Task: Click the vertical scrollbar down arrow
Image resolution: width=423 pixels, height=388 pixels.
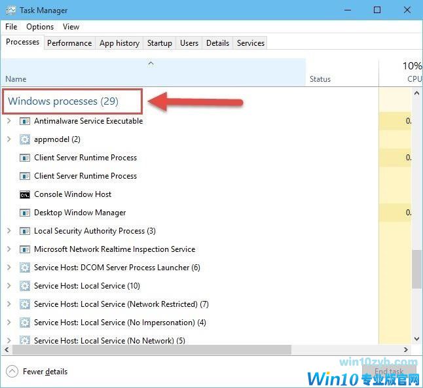Action: tap(417, 338)
